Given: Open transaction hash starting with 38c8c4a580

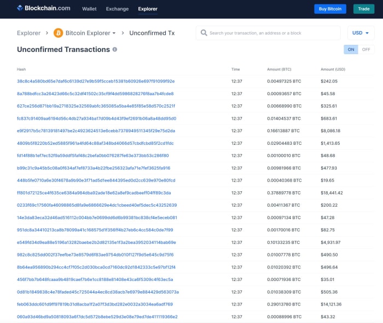Looking at the screenshot, I should (96, 81).
